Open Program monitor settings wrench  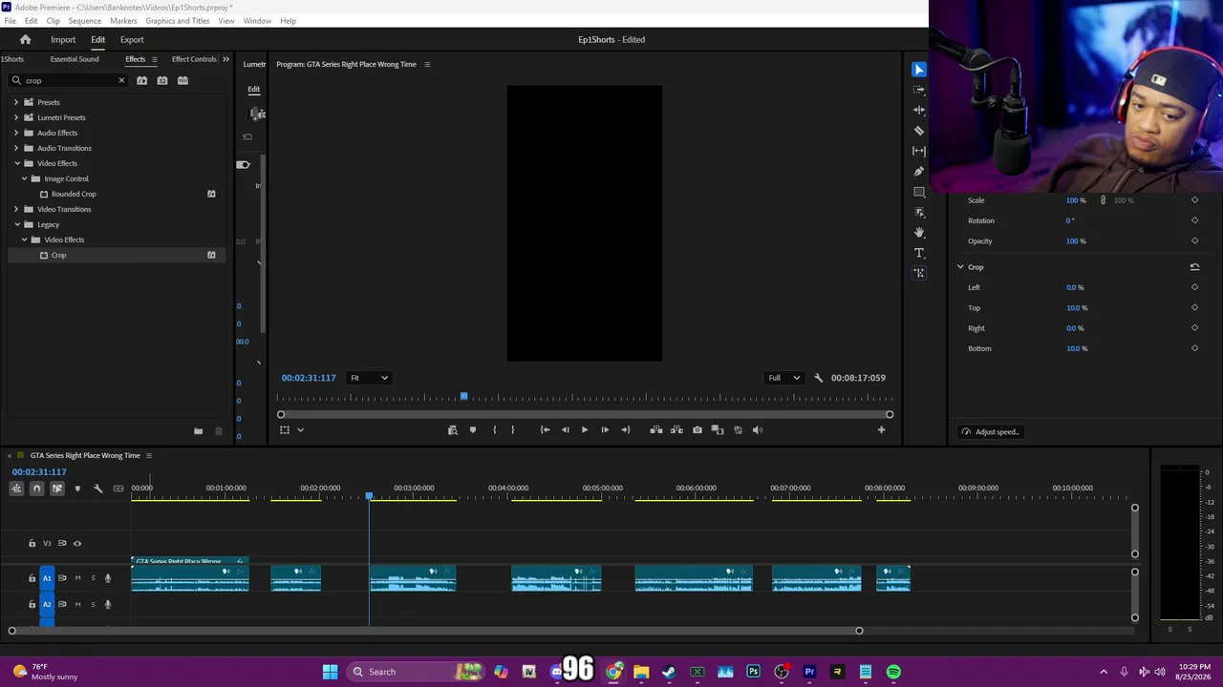pyautogui.click(x=818, y=378)
